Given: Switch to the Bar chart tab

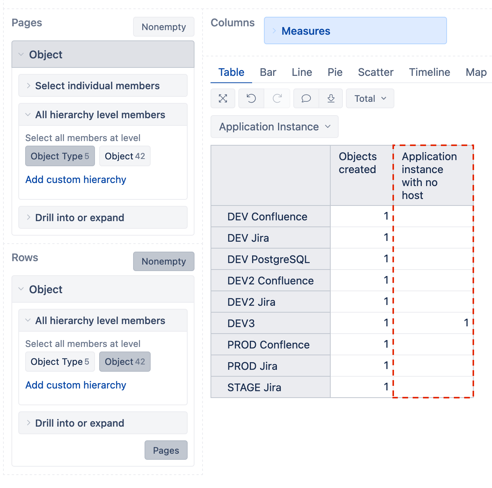Looking at the screenshot, I should (268, 72).
